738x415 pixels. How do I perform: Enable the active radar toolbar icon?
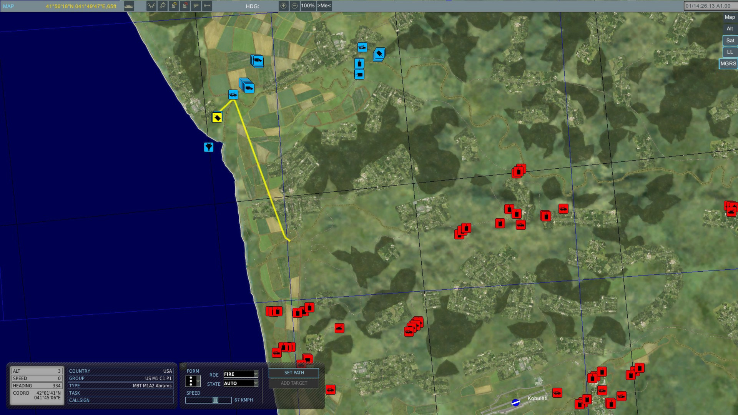point(173,5)
